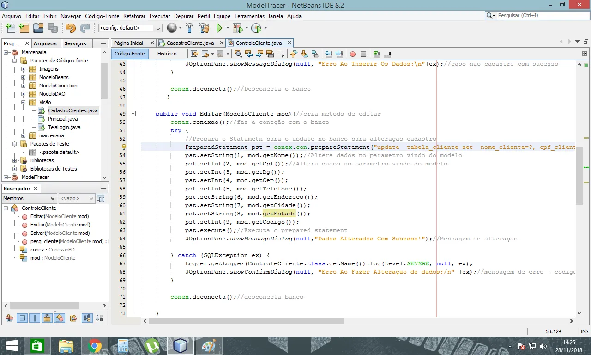
Task: Open the config. default dropdown
Action: [x=130, y=28]
